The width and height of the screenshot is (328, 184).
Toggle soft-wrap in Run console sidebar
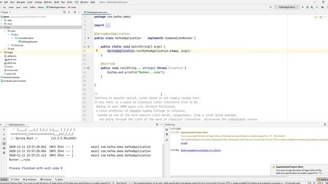coord(4,139)
